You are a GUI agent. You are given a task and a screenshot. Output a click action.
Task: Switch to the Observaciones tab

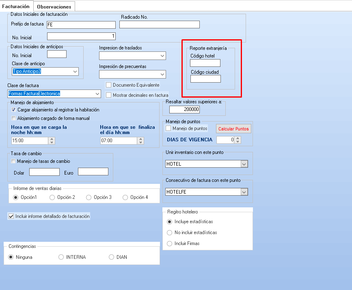coord(54,6)
